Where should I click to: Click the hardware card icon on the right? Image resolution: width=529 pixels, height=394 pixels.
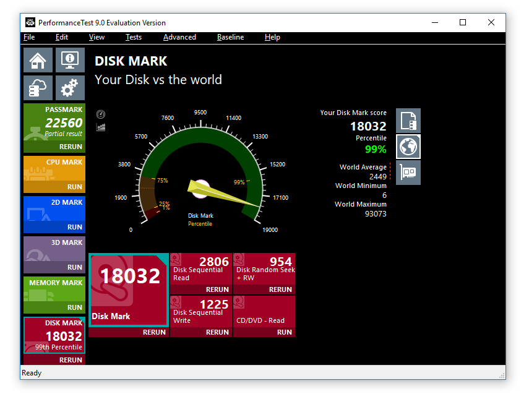[x=408, y=173]
